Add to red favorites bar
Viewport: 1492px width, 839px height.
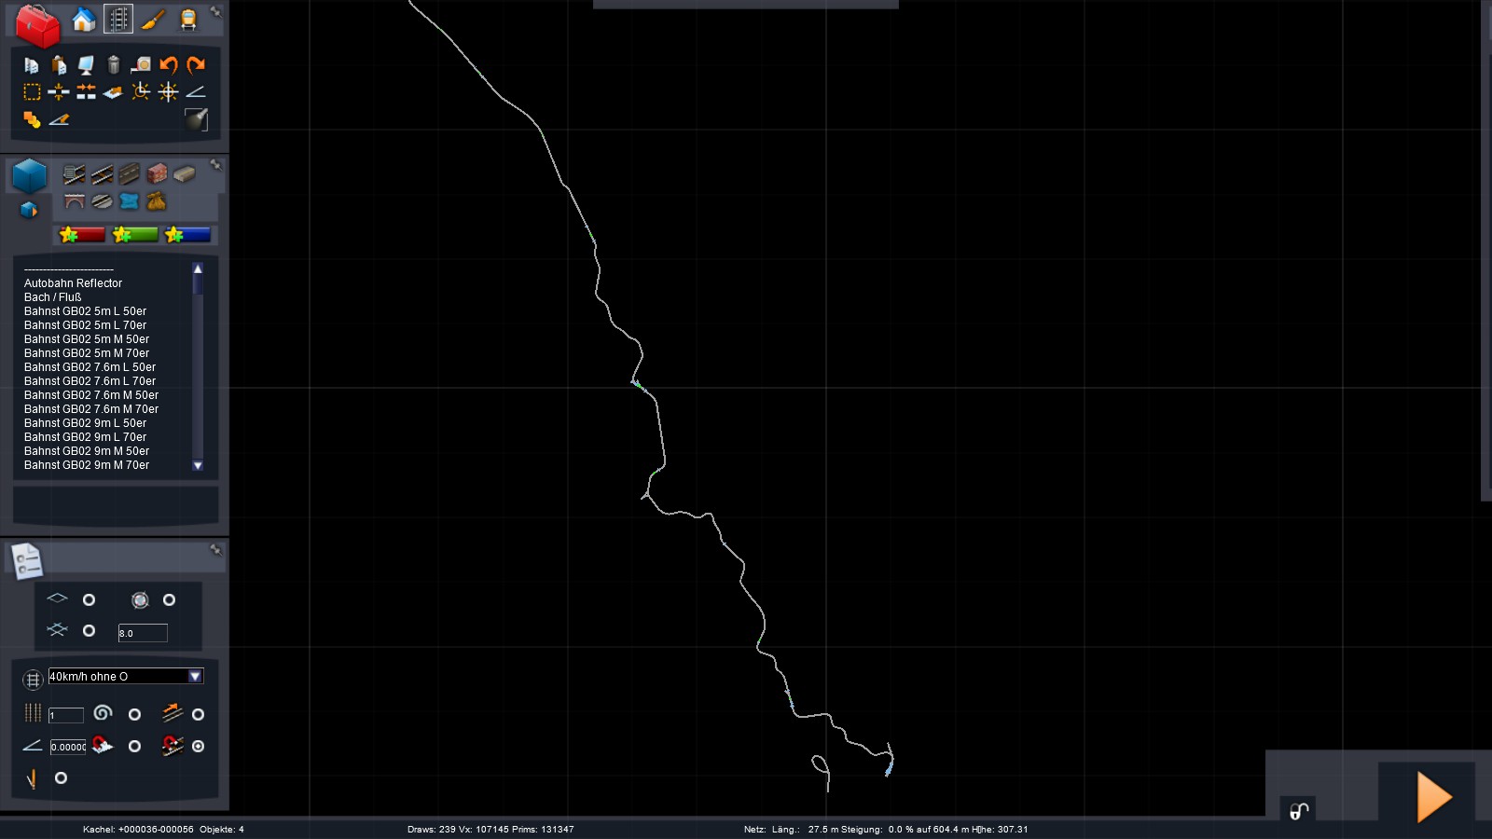[82, 235]
